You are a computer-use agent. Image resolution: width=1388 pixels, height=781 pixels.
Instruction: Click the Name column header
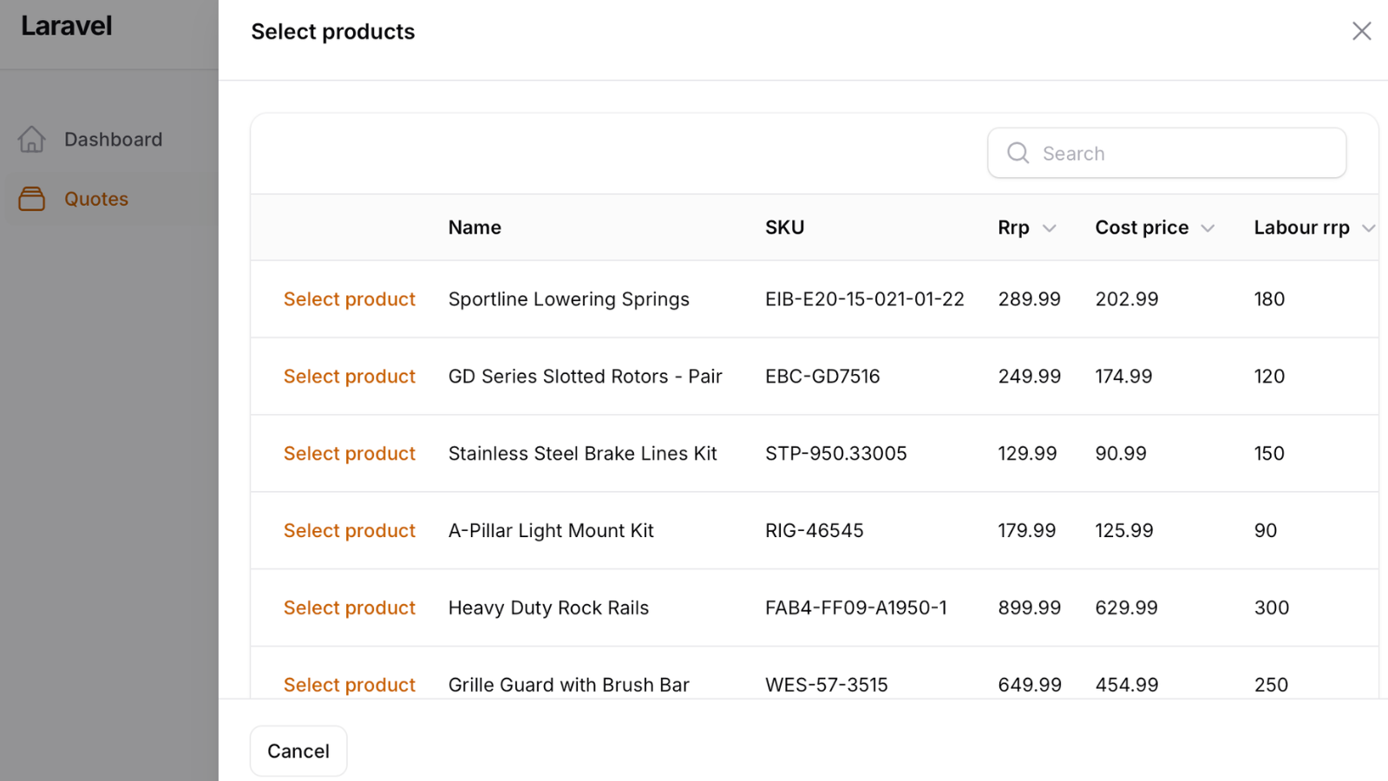pos(475,227)
